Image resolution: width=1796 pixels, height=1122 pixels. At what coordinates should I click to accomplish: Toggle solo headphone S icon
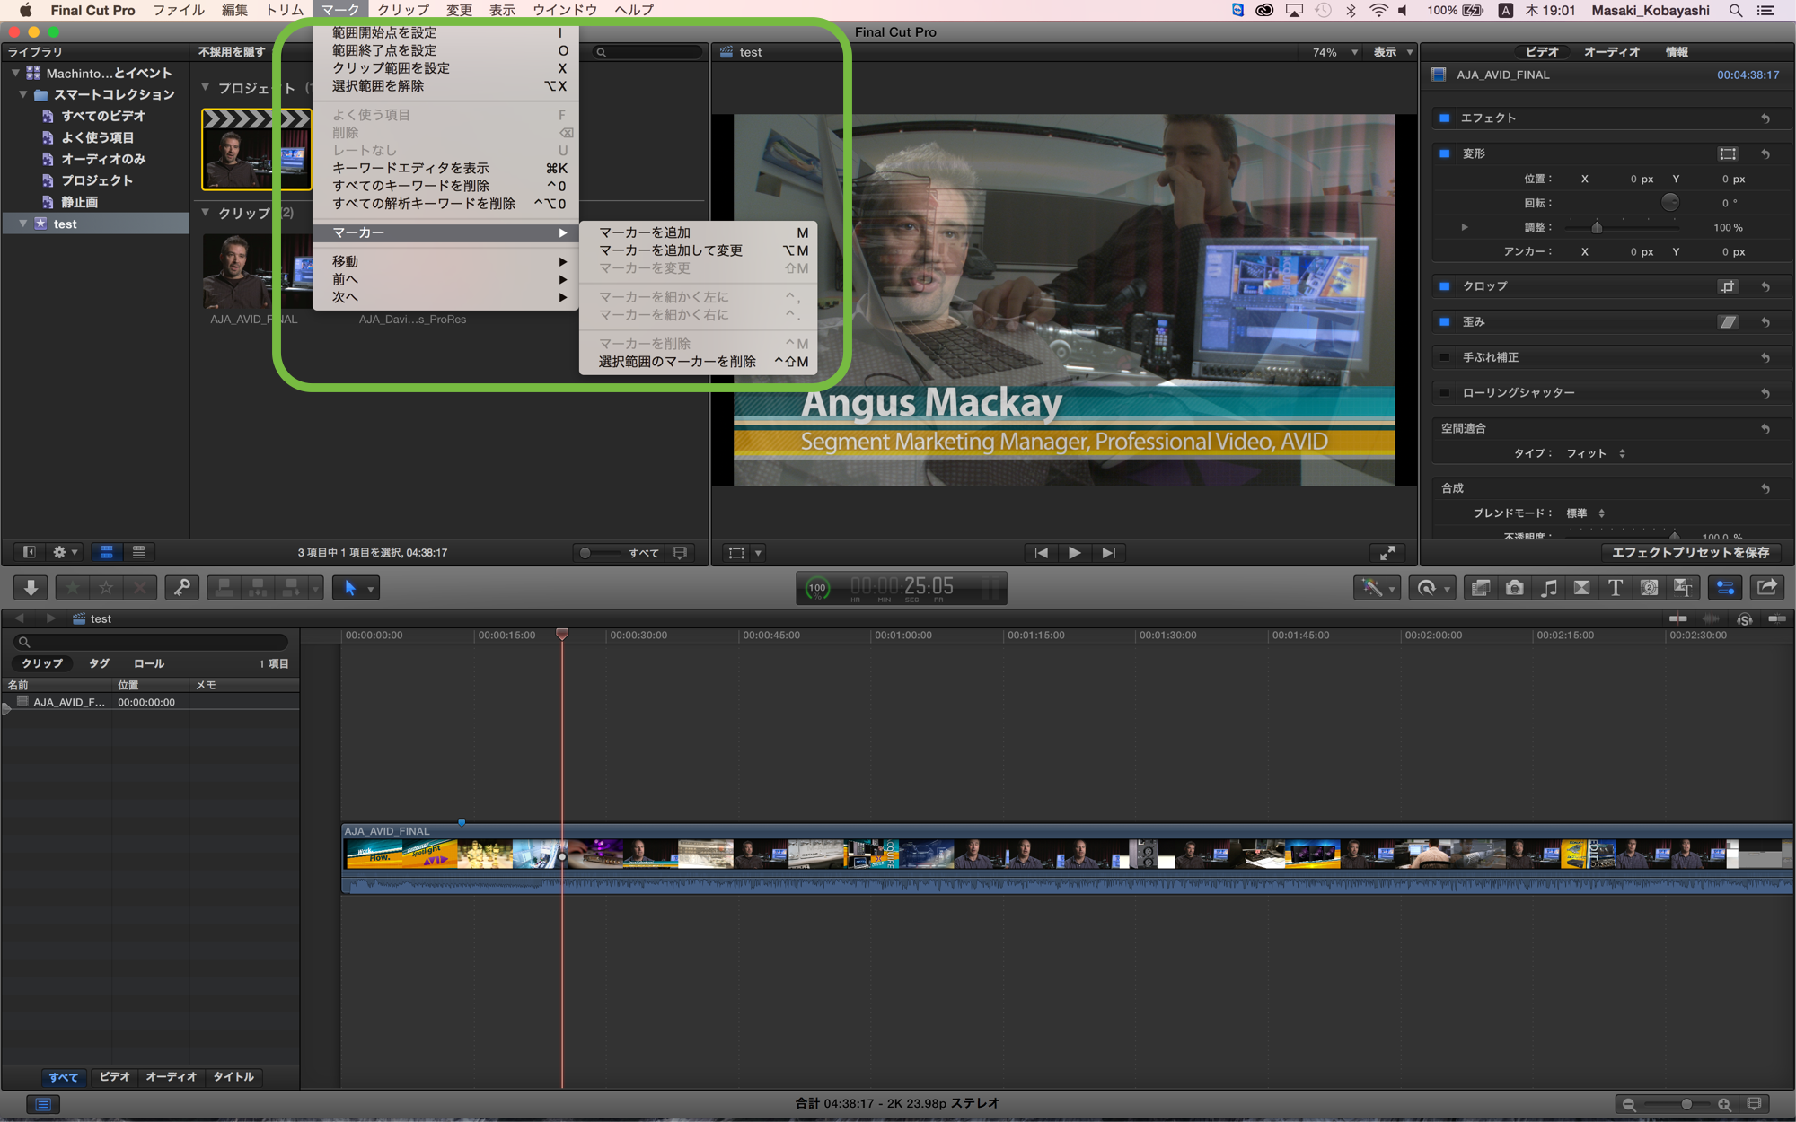pyautogui.click(x=1744, y=618)
